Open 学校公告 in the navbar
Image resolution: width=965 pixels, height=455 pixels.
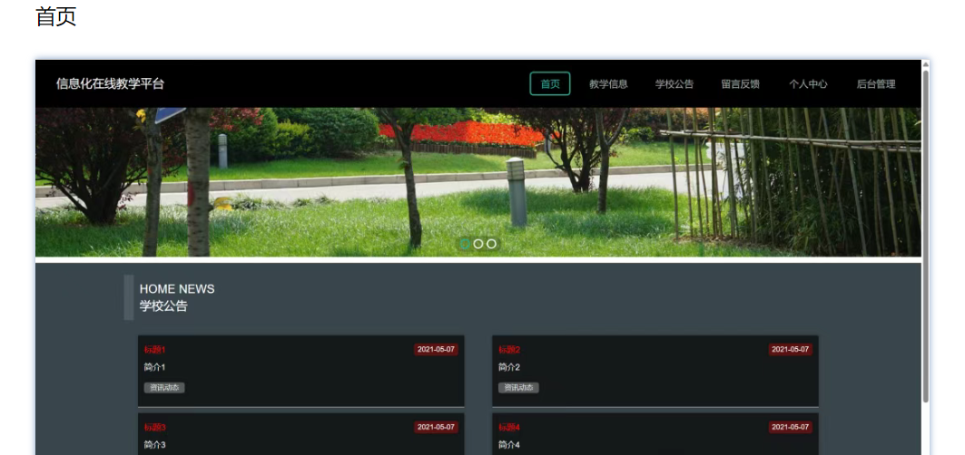pyautogui.click(x=674, y=84)
